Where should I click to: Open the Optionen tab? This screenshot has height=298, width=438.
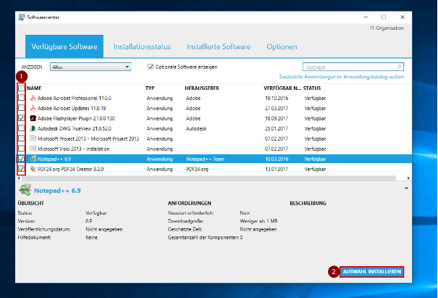pos(282,46)
